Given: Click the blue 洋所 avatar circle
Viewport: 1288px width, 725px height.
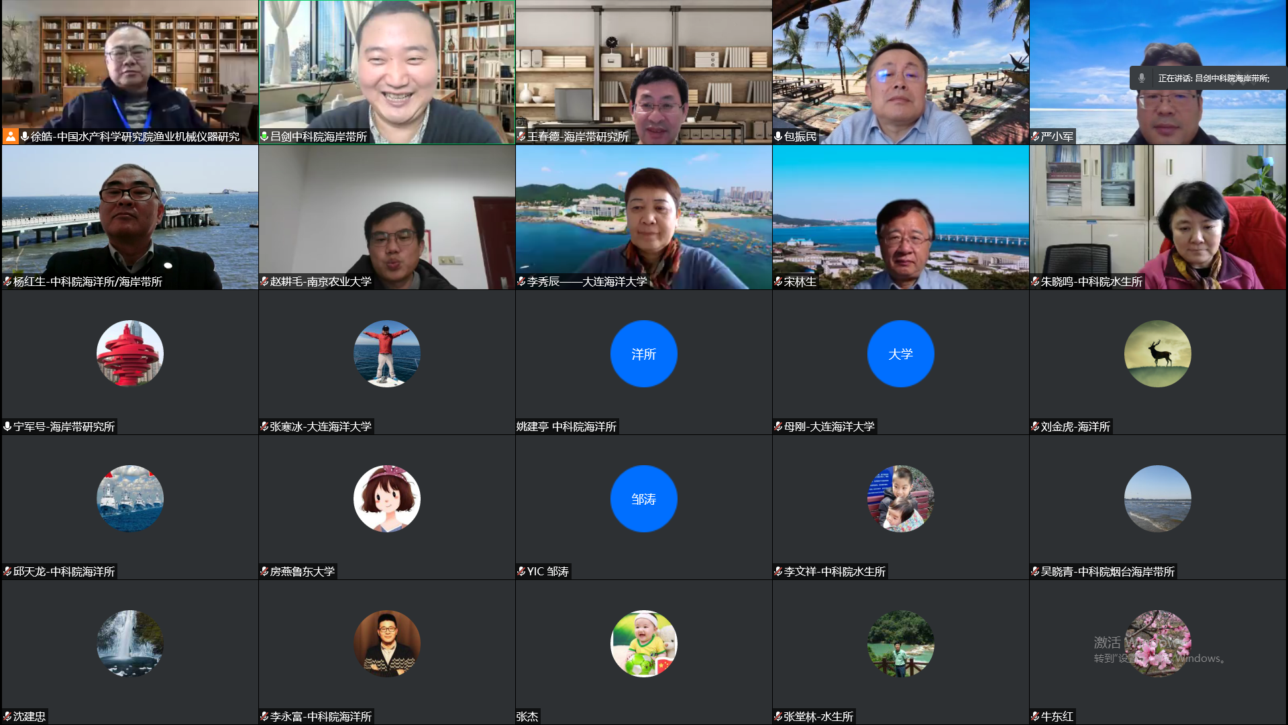Looking at the screenshot, I should (643, 354).
